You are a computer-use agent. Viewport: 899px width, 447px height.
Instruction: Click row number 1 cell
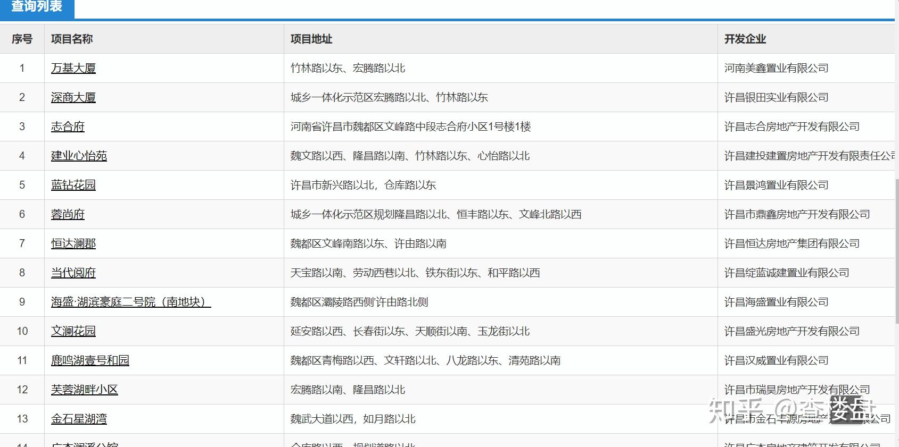[x=22, y=68]
